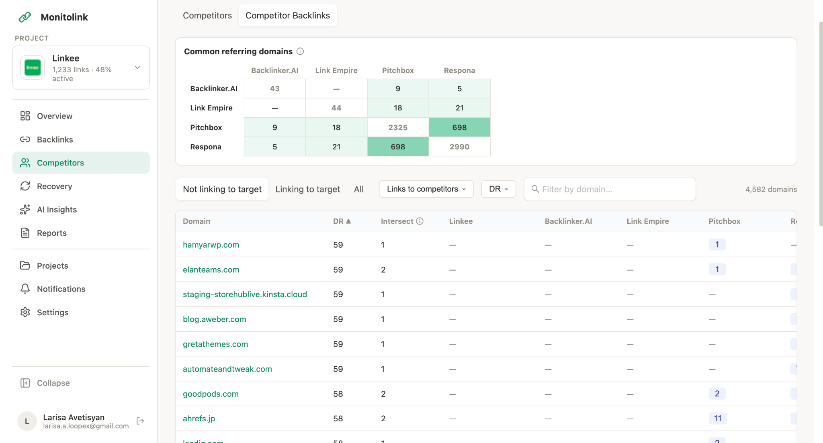Click the Collapse sidebar label
The image size is (823, 443).
tap(53, 383)
